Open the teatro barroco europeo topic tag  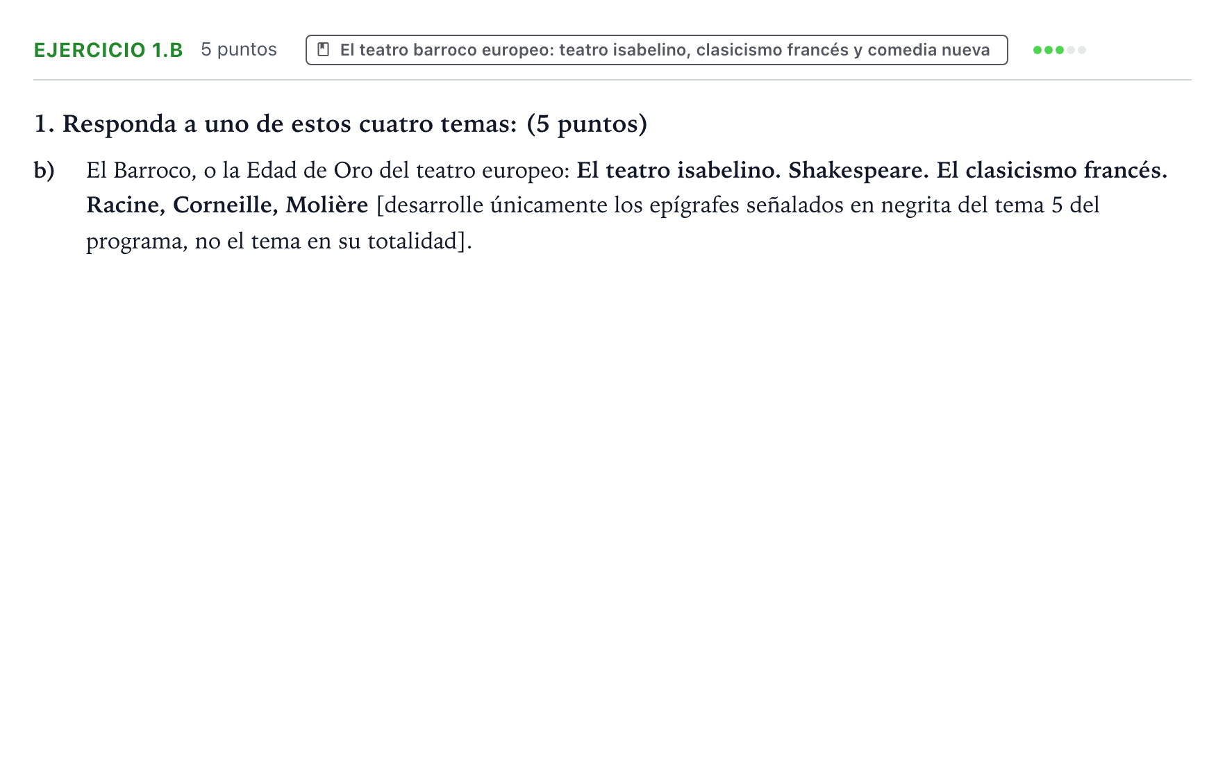656,50
